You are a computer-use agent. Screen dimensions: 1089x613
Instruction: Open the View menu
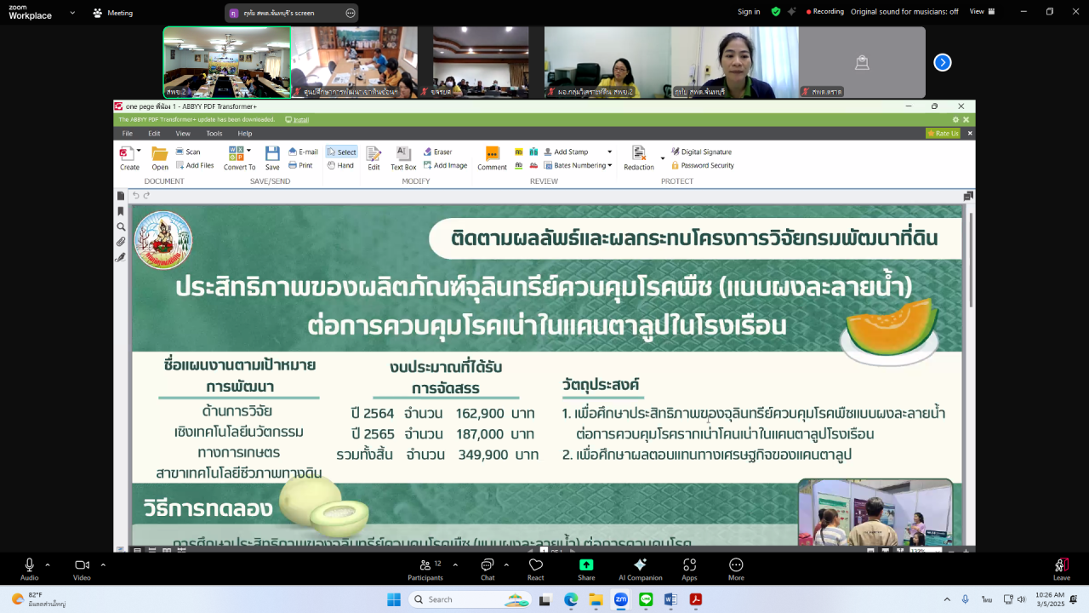(182, 133)
